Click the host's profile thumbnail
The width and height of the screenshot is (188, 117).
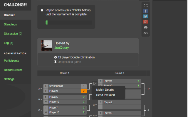point(46,45)
